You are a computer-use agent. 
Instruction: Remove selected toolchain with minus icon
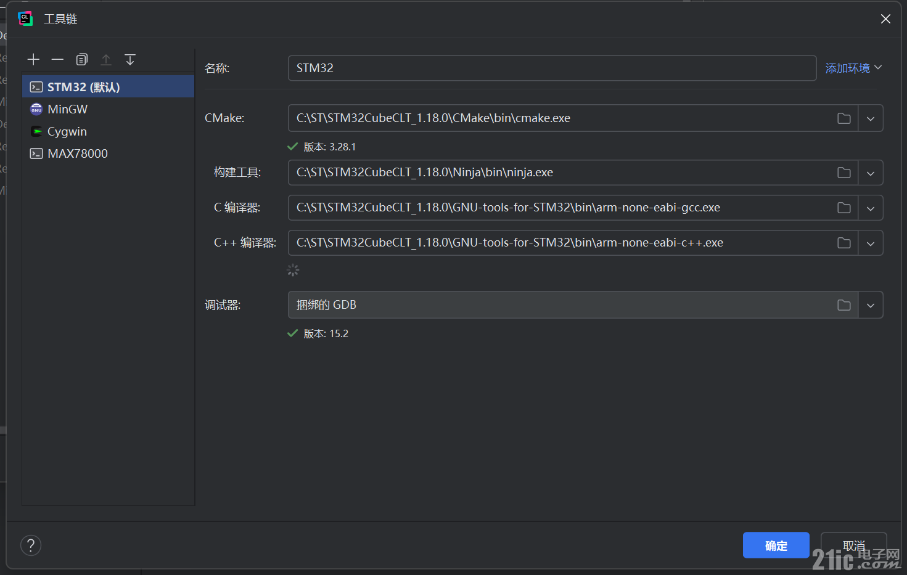[57, 59]
